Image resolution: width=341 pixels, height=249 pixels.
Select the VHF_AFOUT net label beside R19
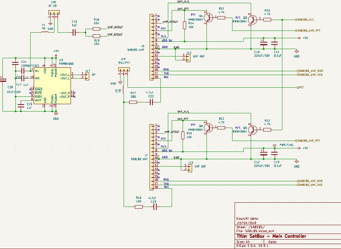tap(115, 34)
